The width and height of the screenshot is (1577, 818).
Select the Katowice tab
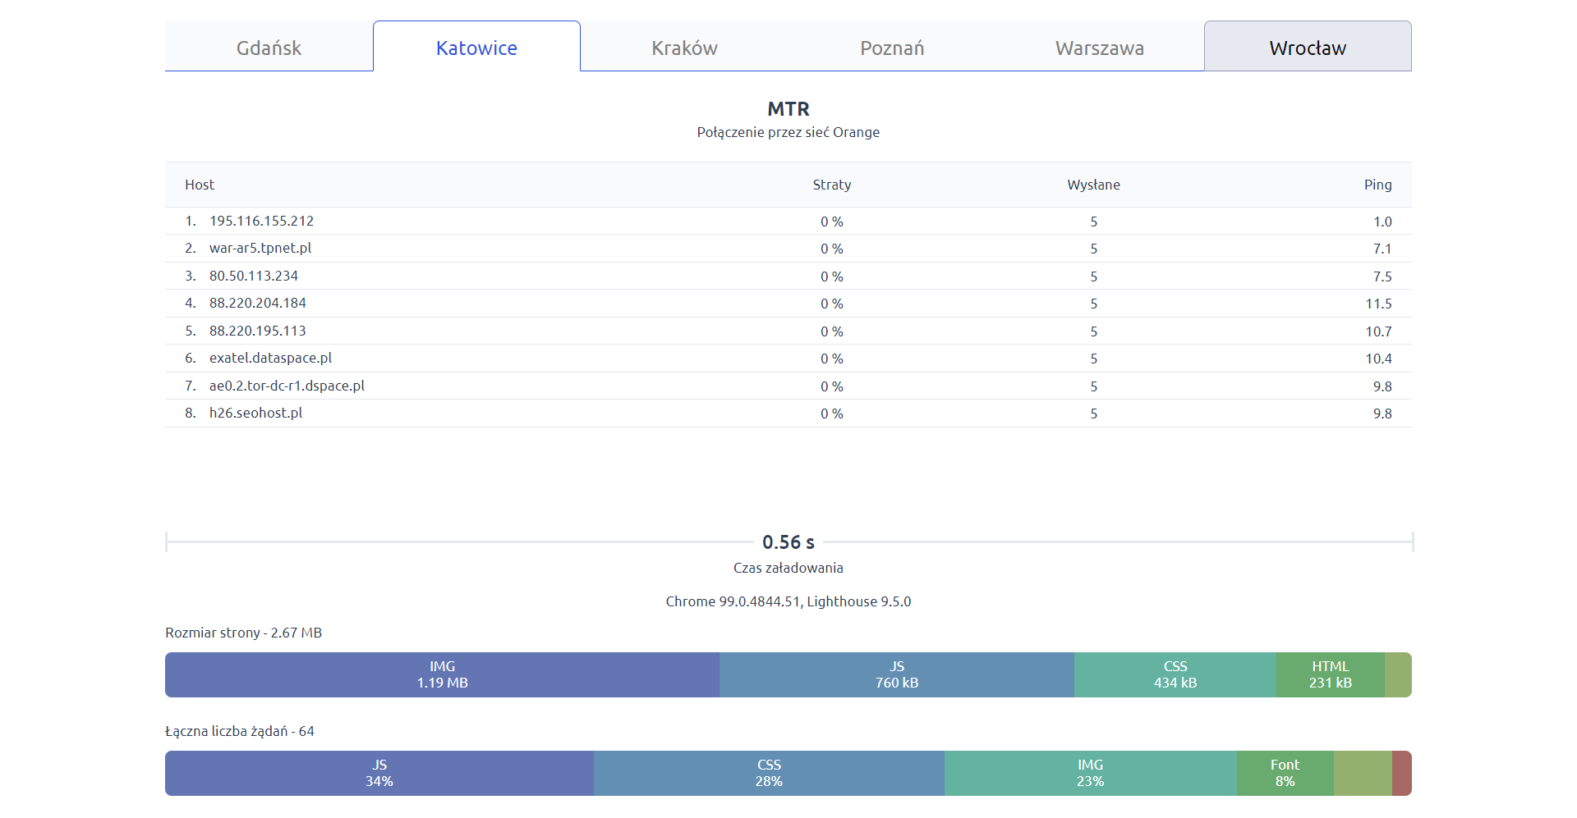[x=476, y=48]
